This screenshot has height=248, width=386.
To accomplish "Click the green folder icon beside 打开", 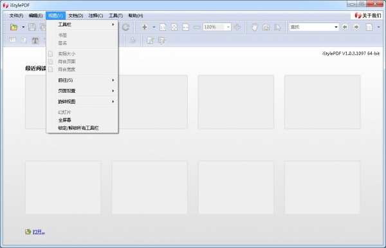I will (28, 231).
